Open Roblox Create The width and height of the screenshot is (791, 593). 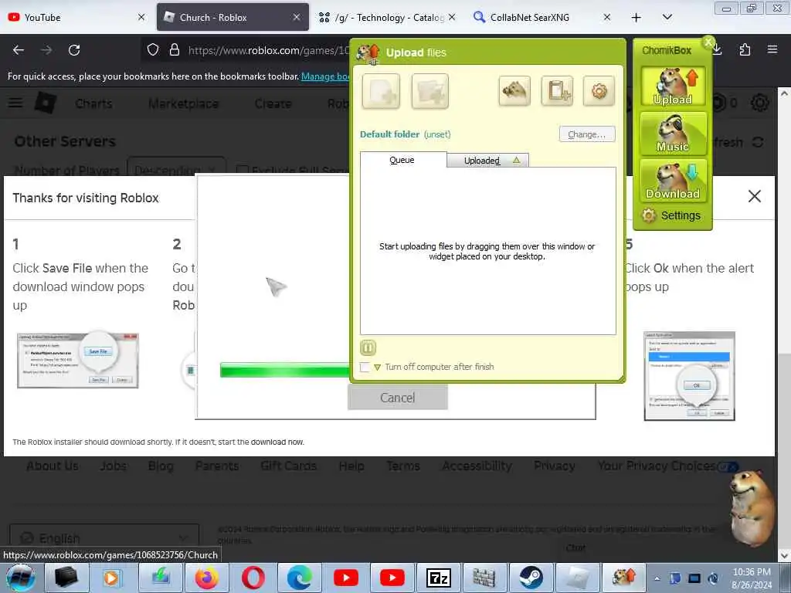pyautogui.click(x=273, y=103)
